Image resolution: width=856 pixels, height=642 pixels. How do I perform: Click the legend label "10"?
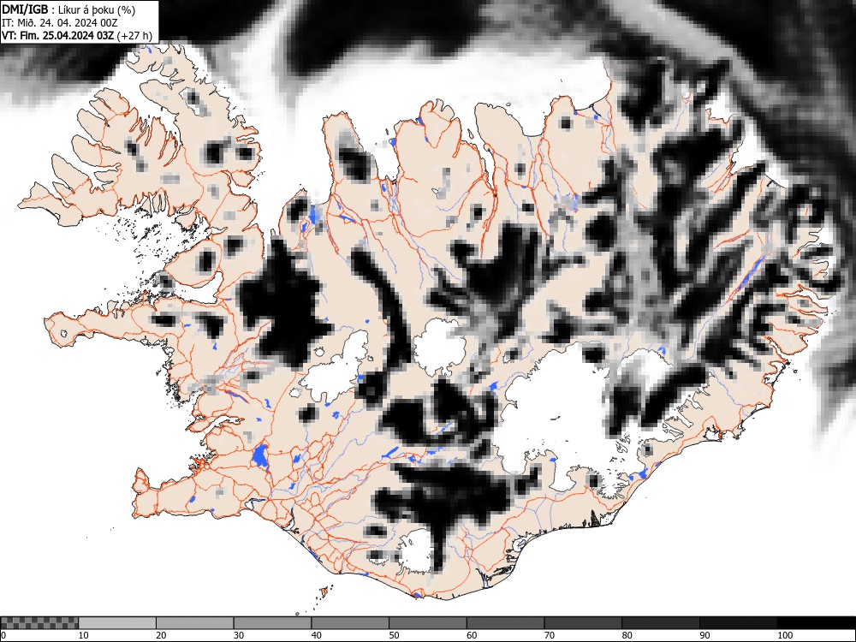point(84,635)
